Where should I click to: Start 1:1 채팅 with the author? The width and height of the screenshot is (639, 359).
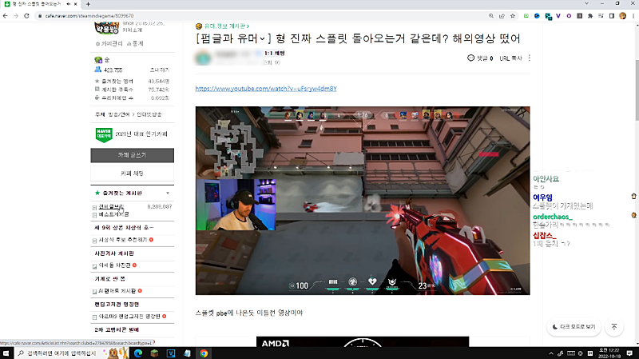tap(274, 54)
